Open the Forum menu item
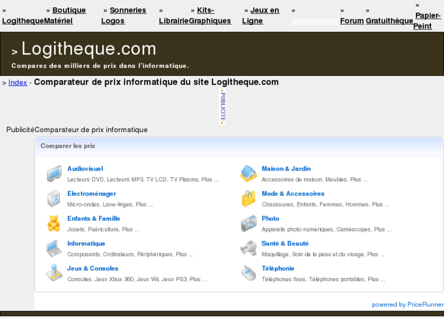This screenshot has width=444, height=333. [x=352, y=21]
